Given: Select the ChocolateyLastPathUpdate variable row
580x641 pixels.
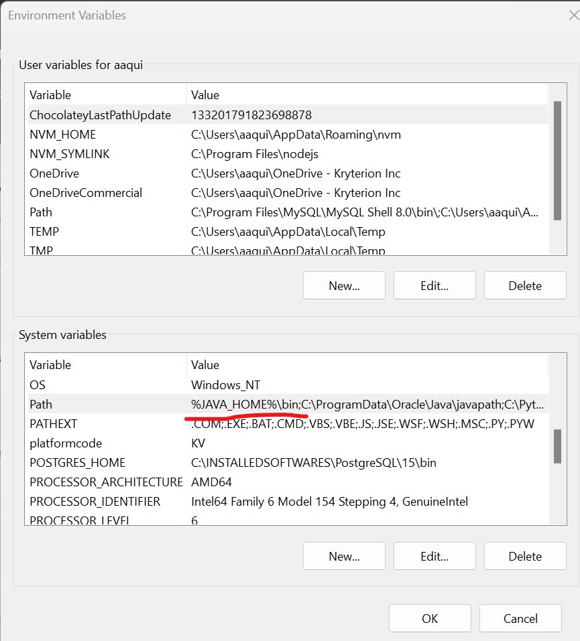Looking at the screenshot, I should 100,115.
